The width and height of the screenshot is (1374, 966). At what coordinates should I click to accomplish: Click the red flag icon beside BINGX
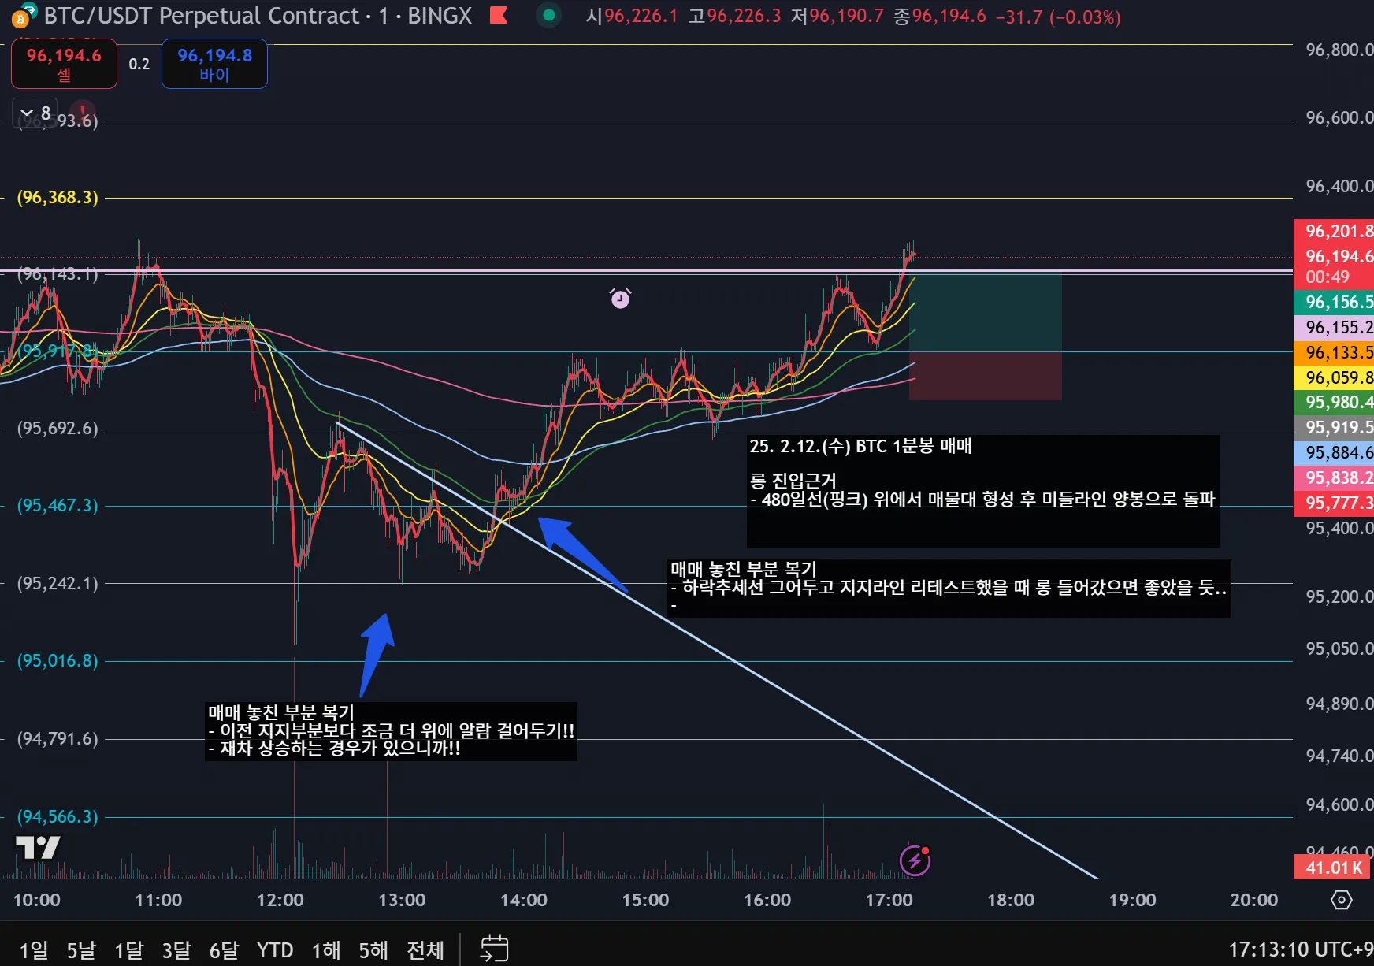coord(499,15)
